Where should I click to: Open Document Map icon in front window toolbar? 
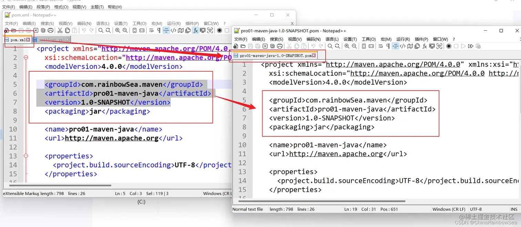(410, 46)
